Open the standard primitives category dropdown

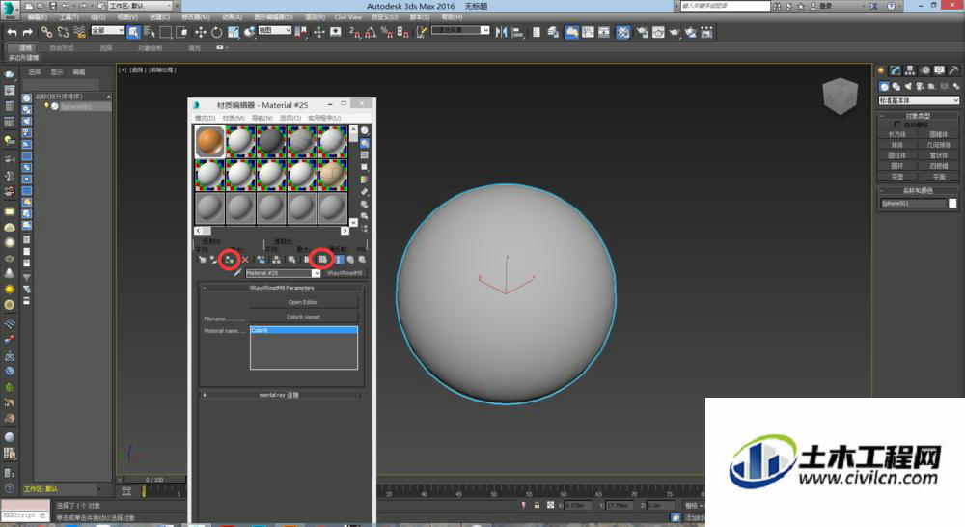click(x=919, y=100)
